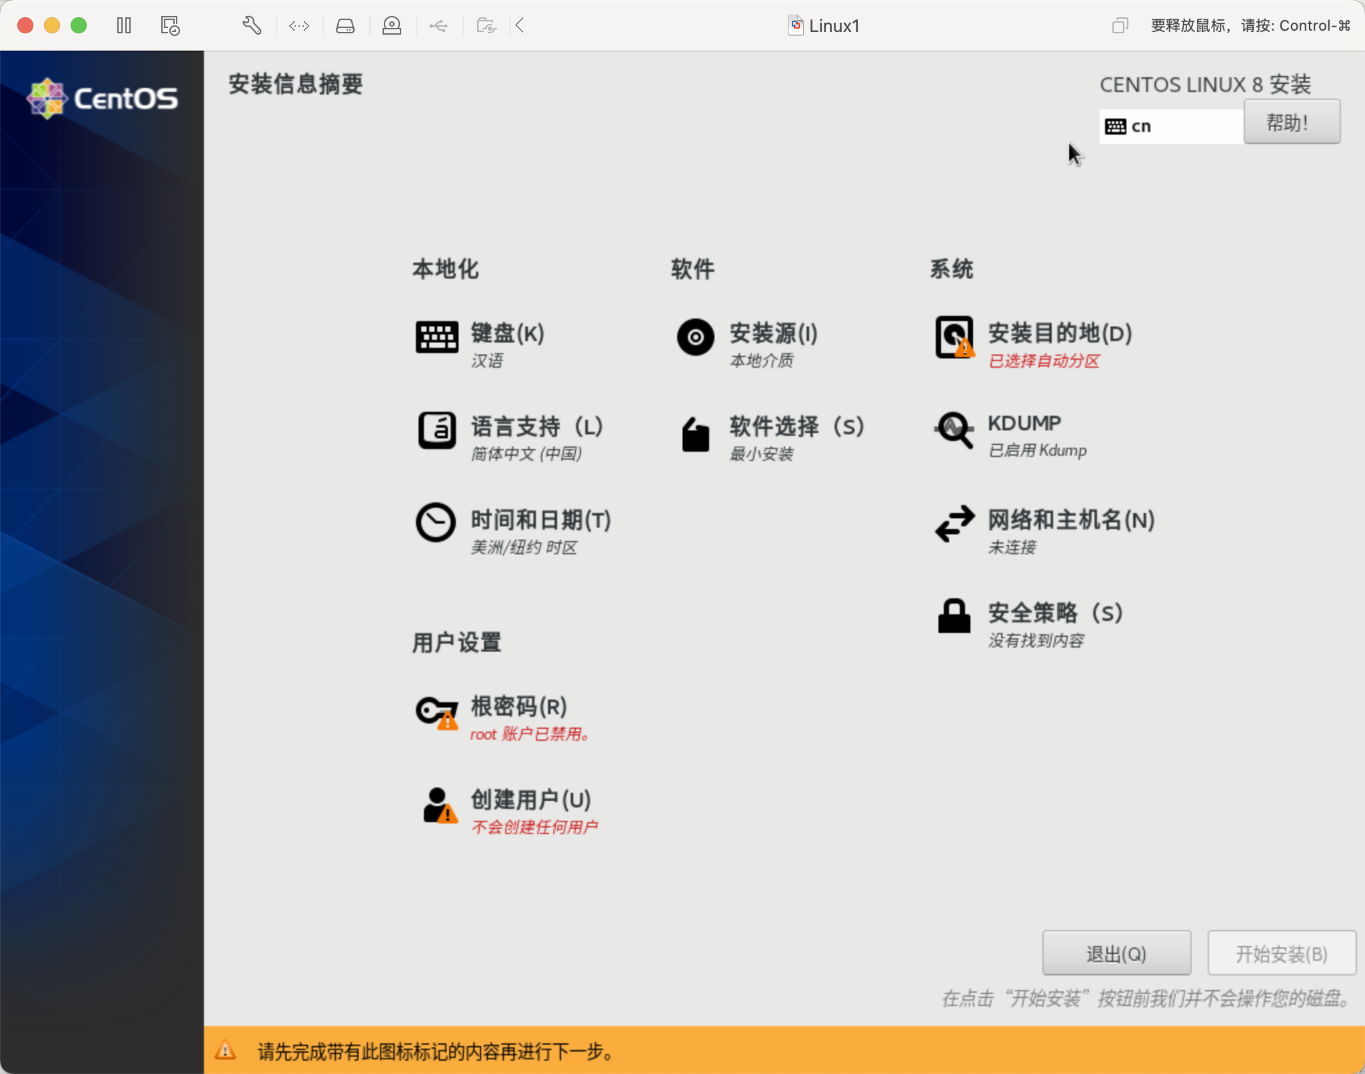Open Security Policy (安全策略) lock icon

click(x=954, y=616)
